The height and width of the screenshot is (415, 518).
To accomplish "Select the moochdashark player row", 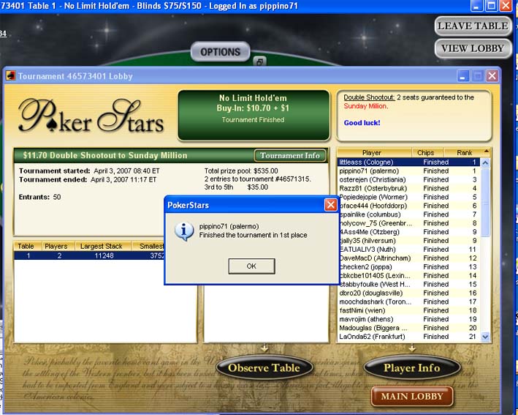I will click(x=408, y=302).
